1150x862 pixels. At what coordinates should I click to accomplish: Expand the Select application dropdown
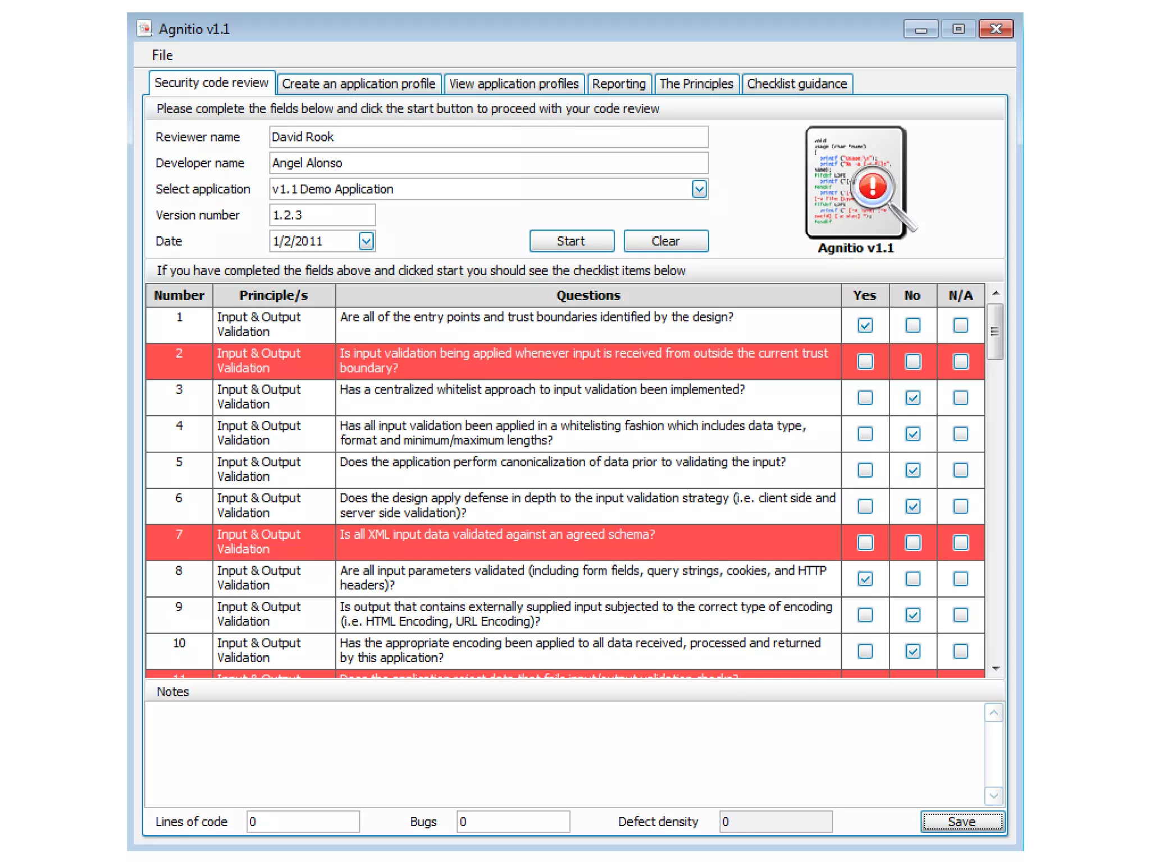(699, 189)
